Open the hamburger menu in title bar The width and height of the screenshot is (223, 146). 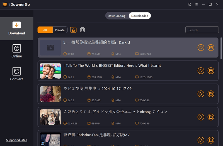click(197, 4)
